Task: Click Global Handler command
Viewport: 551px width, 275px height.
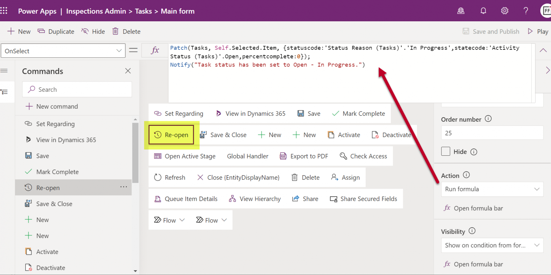Action: [x=248, y=156]
